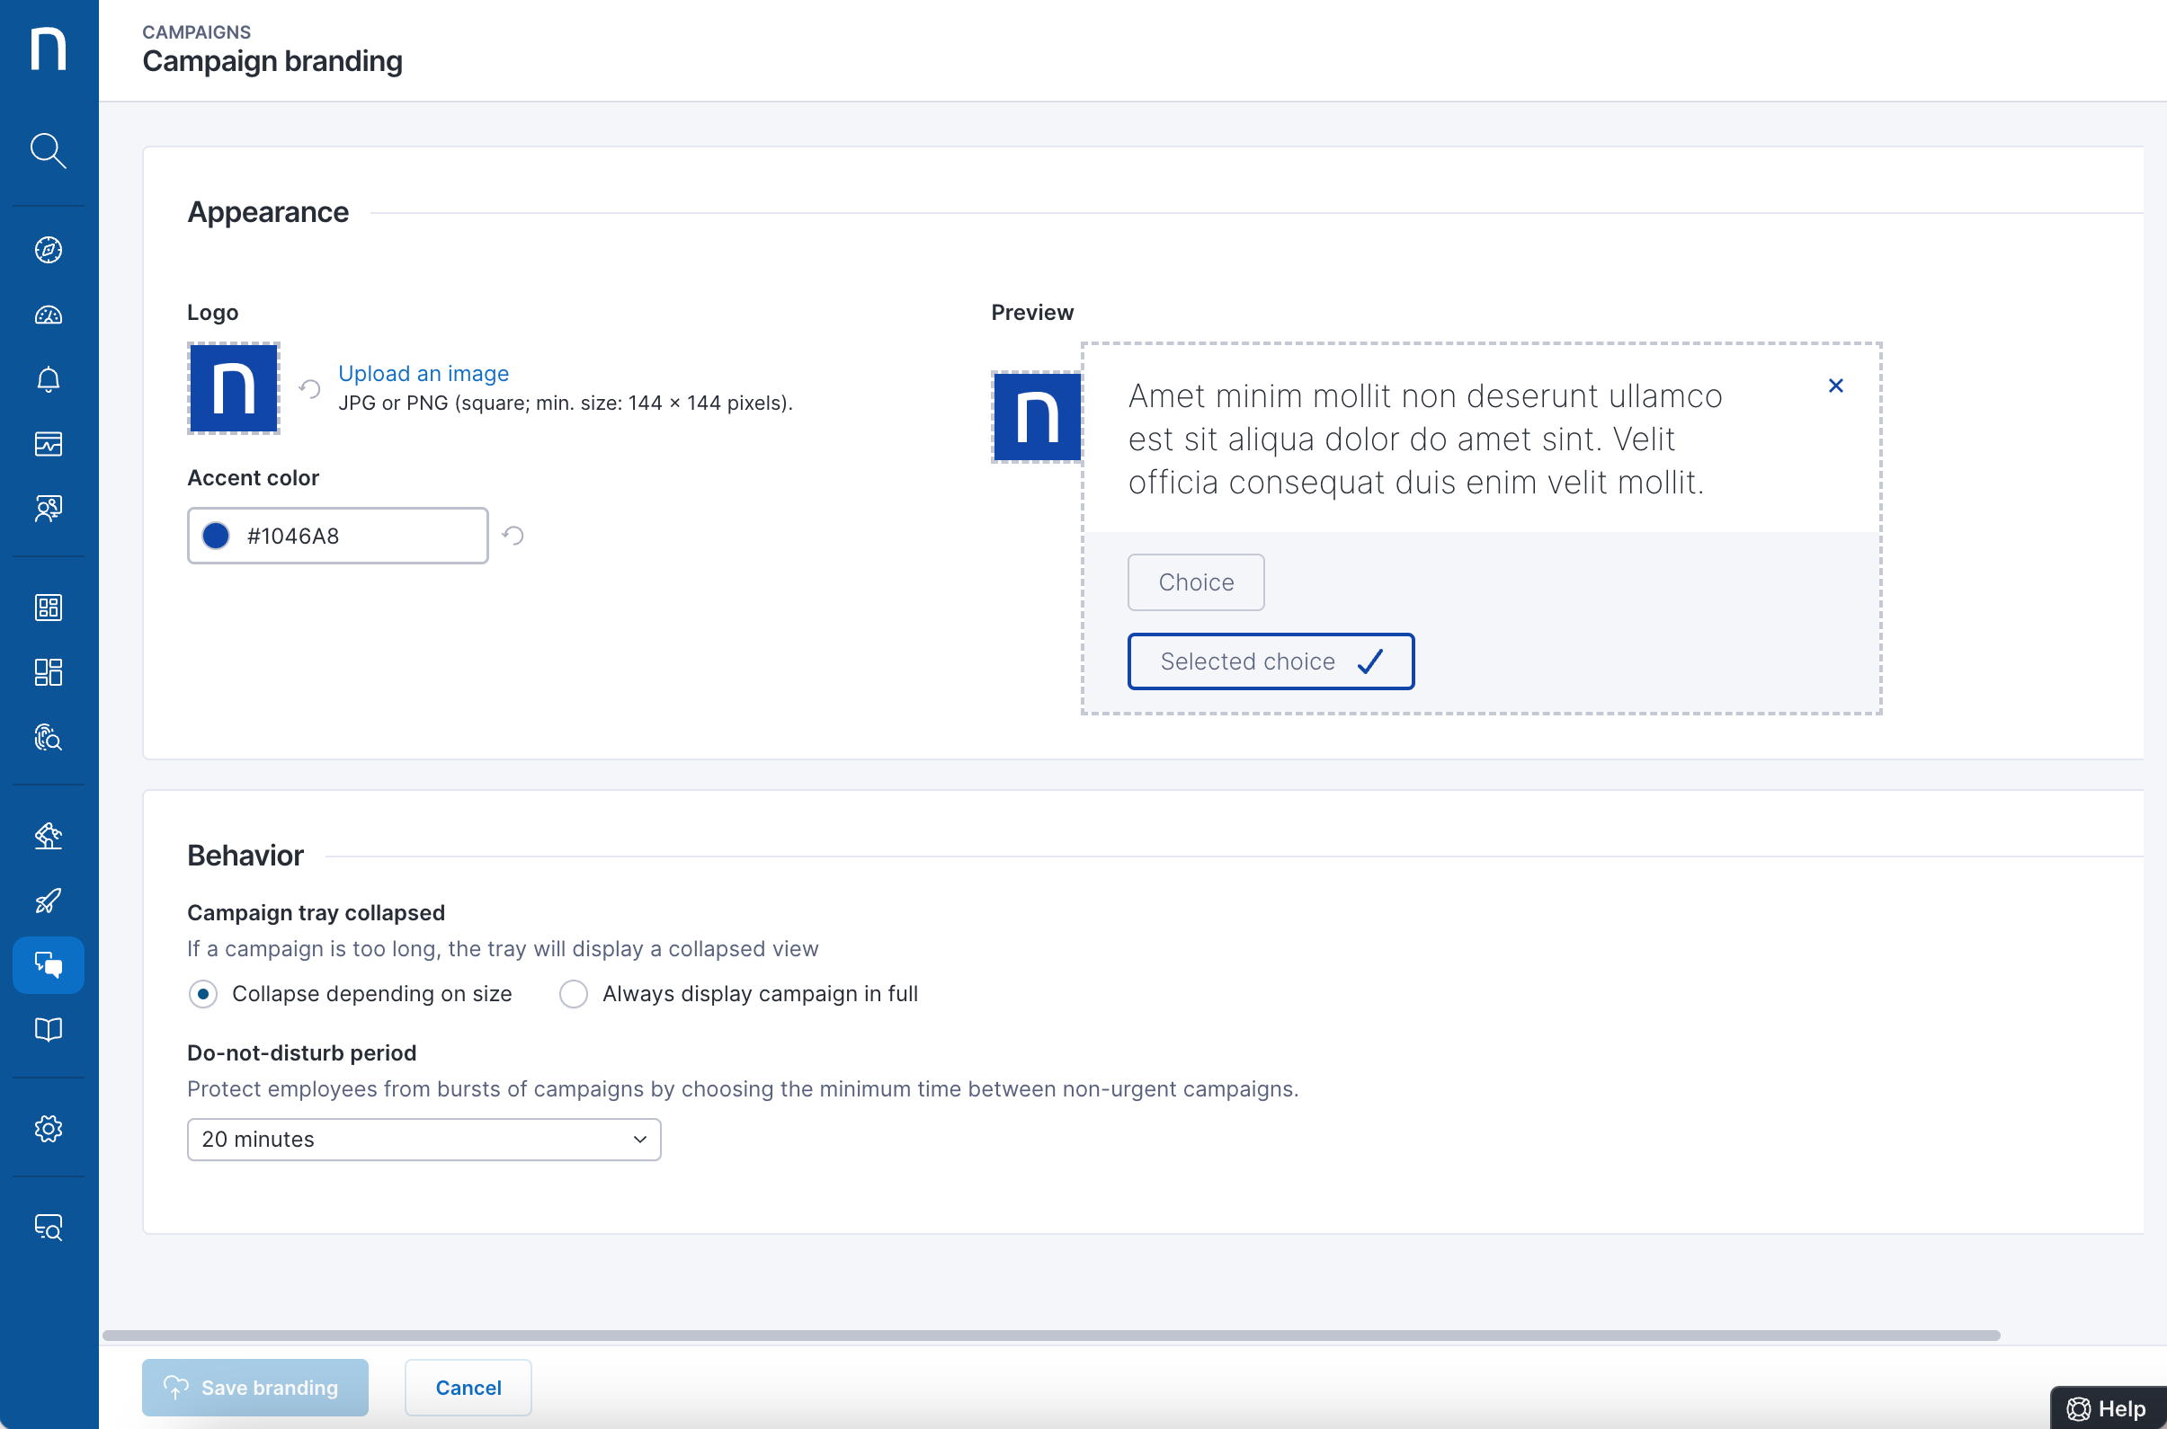Open the active campaigns chat sidebar item
The image size is (2167, 1429).
[49, 964]
